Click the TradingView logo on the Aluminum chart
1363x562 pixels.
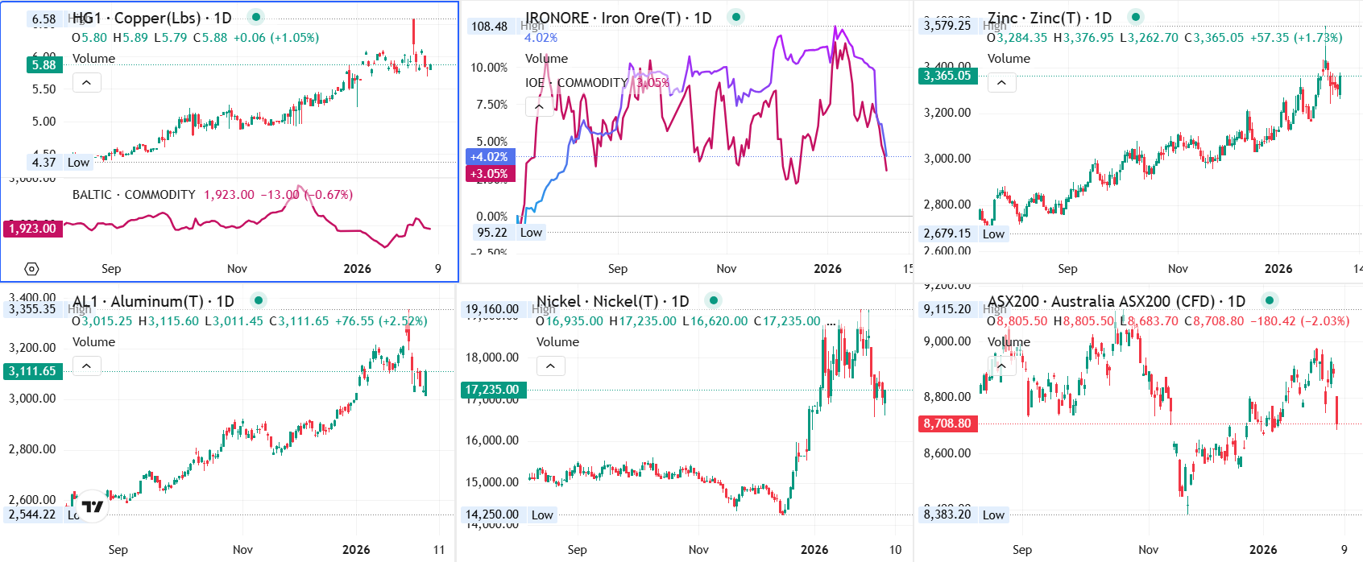[93, 506]
